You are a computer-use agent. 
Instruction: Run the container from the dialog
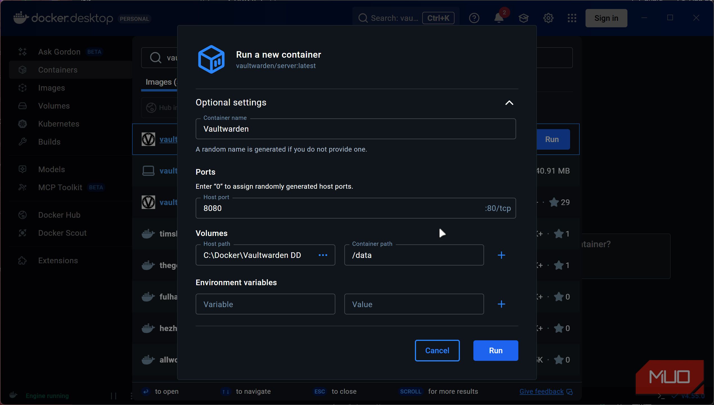[x=496, y=350]
